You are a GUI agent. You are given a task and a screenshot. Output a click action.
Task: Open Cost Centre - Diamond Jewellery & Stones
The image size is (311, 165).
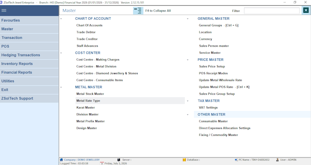pyautogui.click(x=107, y=73)
